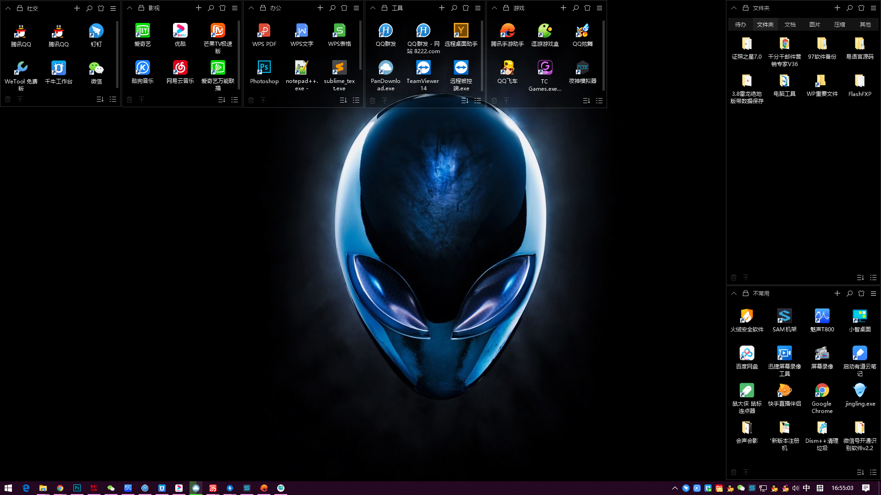Image resolution: width=881 pixels, height=495 pixels.
Task: Open hamburger menu of 社交 group
Action: coord(113,8)
